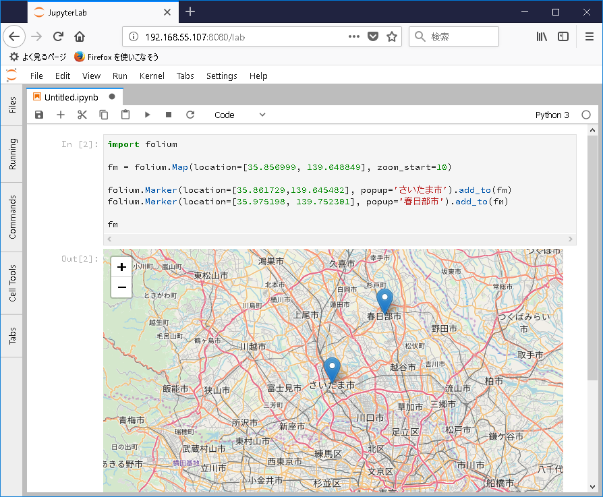This screenshot has width=603, height=497.
Task: Go to the Firefox home page
Action: (x=80, y=36)
